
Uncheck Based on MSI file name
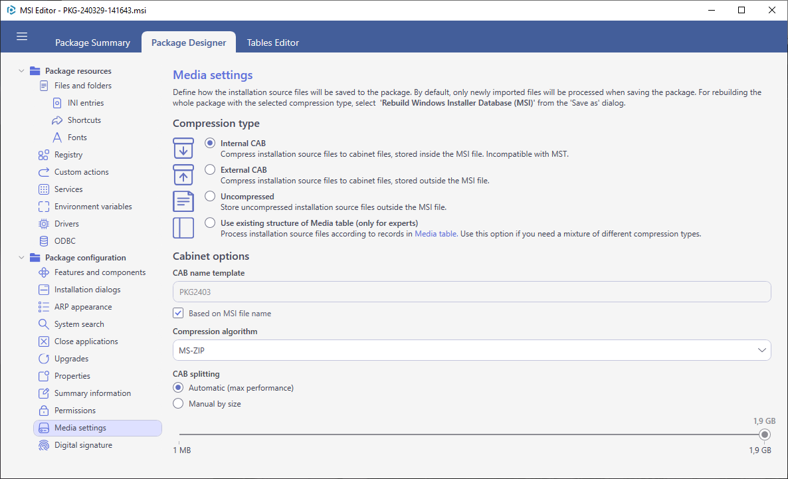coord(178,313)
